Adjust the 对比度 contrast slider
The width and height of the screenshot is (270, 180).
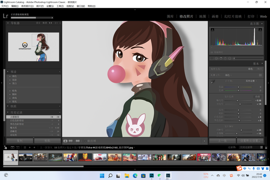tap(240, 104)
